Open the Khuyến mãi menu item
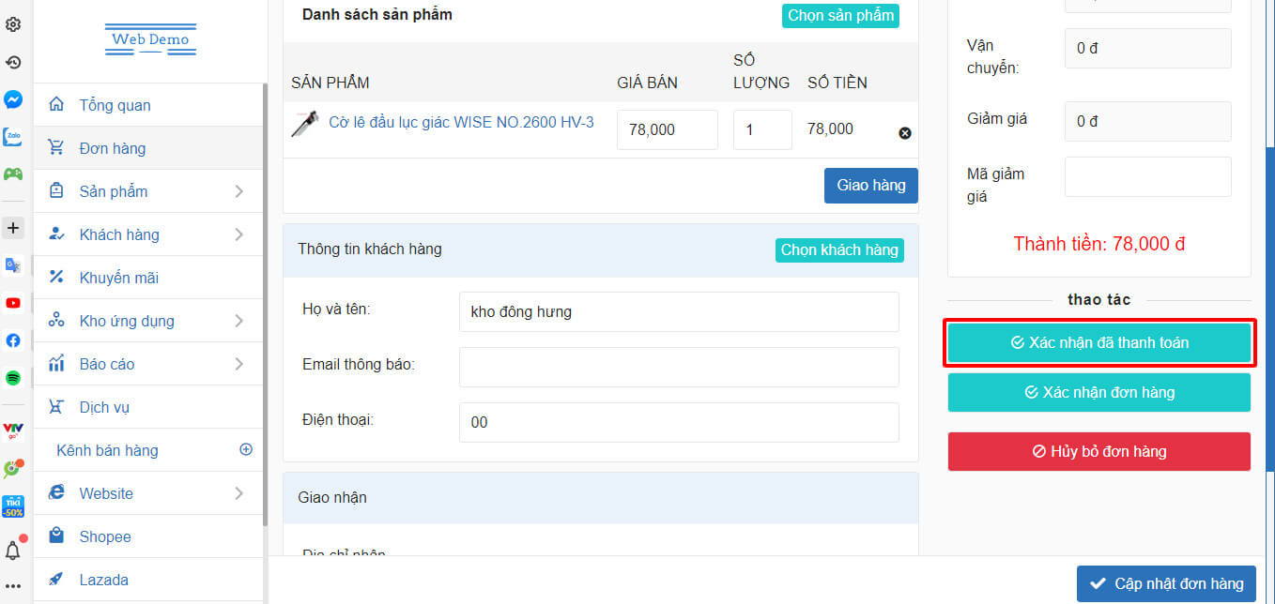Image resolution: width=1275 pixels, height=604 pixels. (118, 278)
